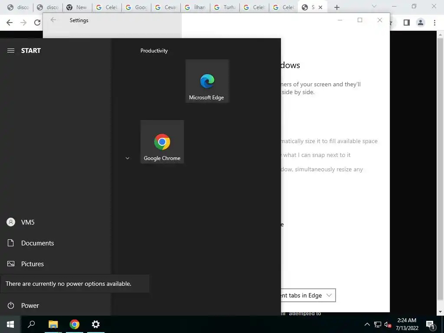Maximize the Settings window
Screen dimensions: 444x333
pyautogui.click(x=360, y=20)
